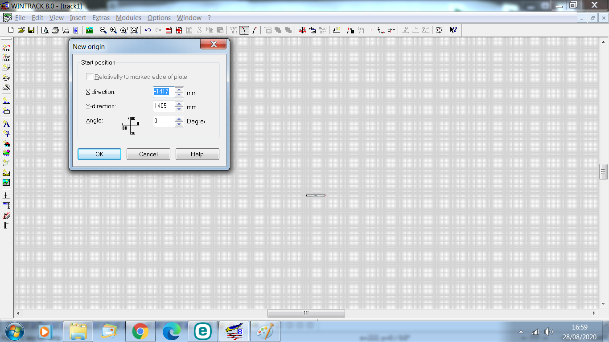Confirm New origin dialog with OK
The height and width of the screenshot is (342, 609).
(x=99, y=154)
